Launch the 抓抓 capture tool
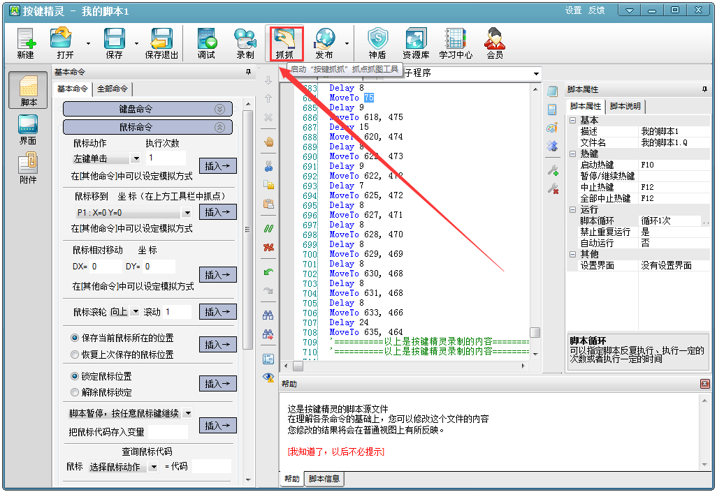This screenshot has width=717, height=492. [x=286, y=43]
